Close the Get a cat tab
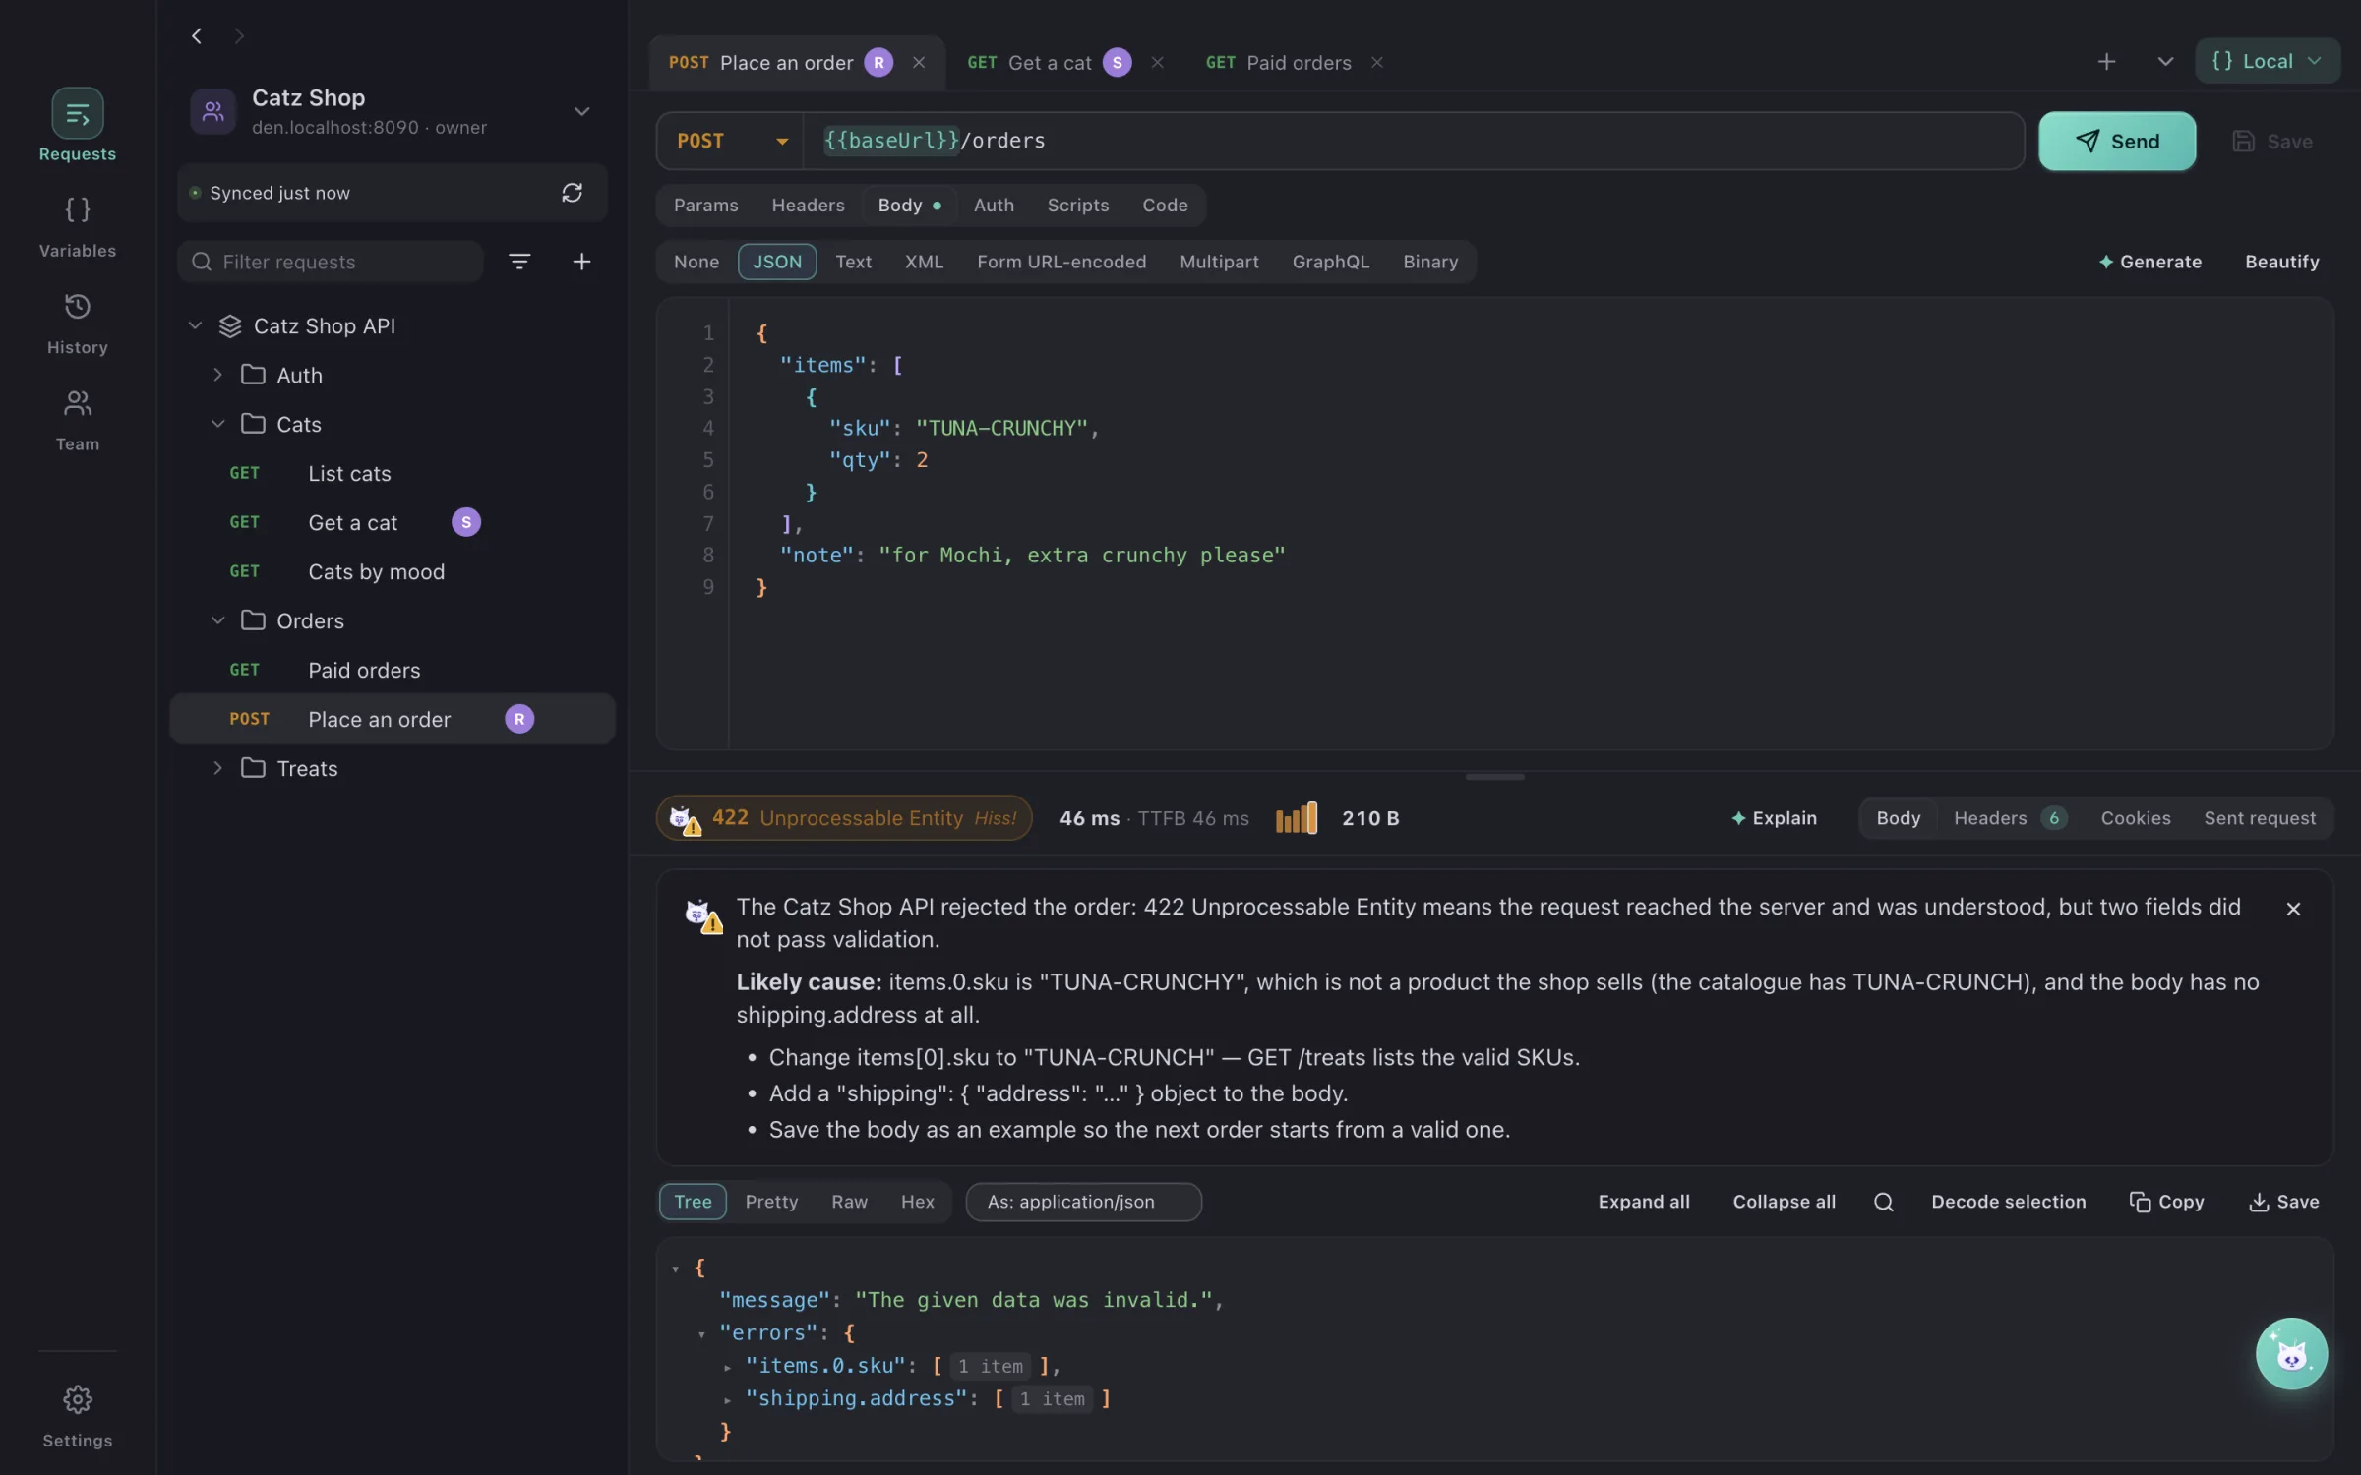The width and height of the screenshot is (2361, 1475). click(x=1157, y=62)
